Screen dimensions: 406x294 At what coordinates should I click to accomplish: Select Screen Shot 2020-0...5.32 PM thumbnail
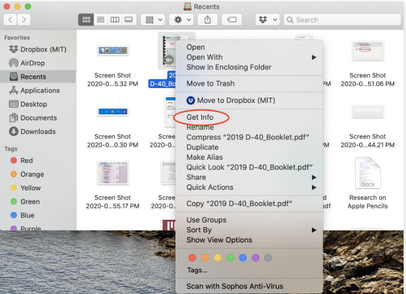point(113,50)
